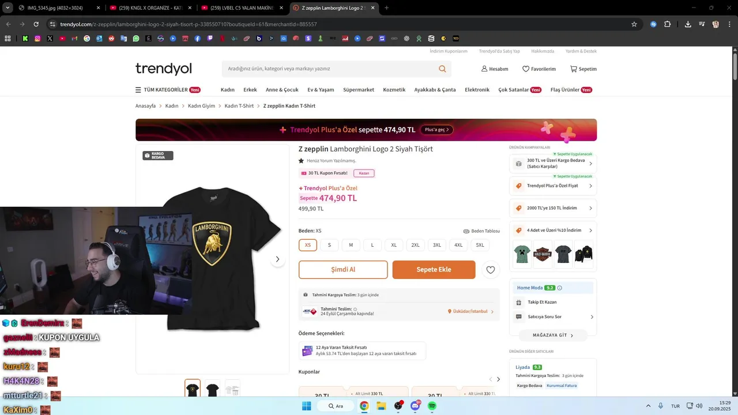This screenshot has height=415, width=738.
Task: Expand 4 Adet ve Üzeri %10 İndirim
Action: coord(553,230)
